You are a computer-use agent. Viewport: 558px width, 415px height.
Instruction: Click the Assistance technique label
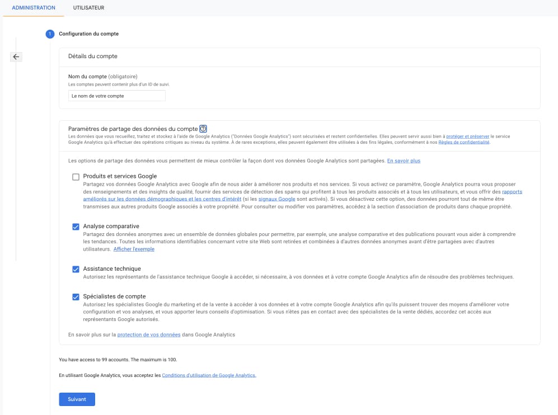point(112,269)
